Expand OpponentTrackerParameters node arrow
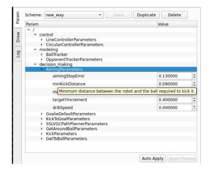This screenshot has height=172, width=209. [42, 59]
